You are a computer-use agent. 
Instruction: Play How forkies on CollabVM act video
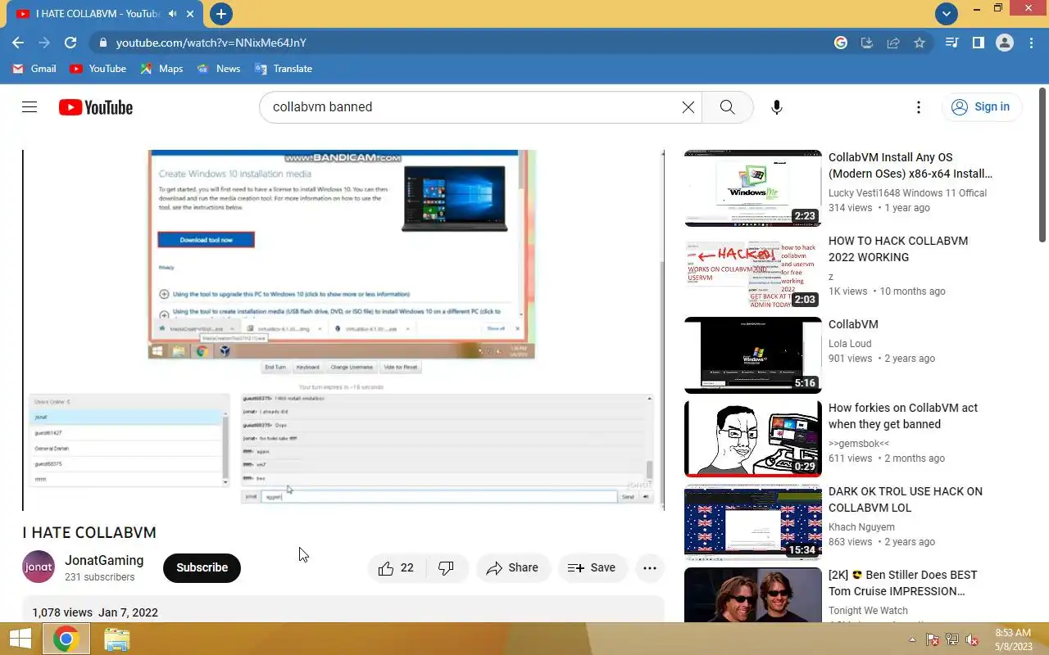click(752, 439)
